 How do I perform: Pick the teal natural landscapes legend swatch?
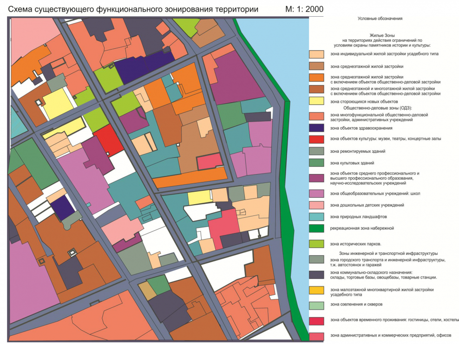pos(316,217)
